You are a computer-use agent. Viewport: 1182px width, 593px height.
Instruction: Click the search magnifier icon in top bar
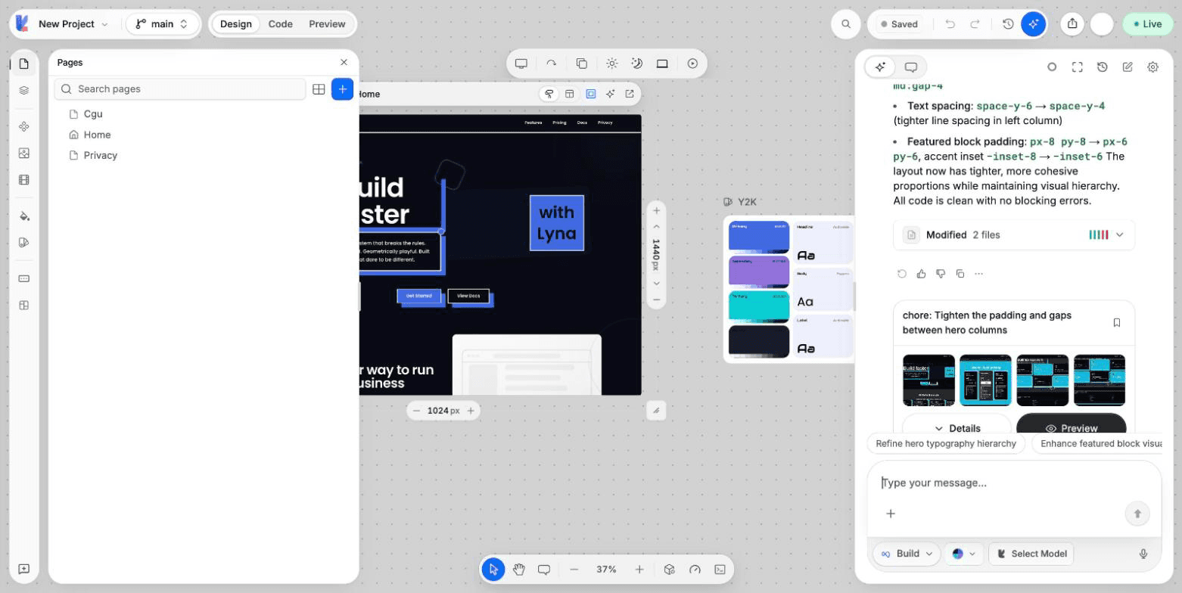click(x=846, y=24)
